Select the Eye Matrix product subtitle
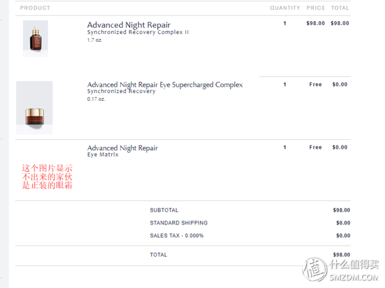 click(103, 155)
